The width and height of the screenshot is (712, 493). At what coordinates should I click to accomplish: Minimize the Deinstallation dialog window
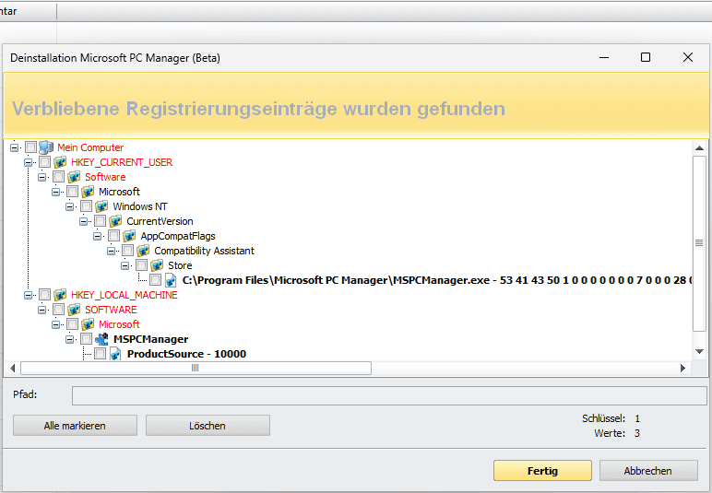click(x=604, y=57)
